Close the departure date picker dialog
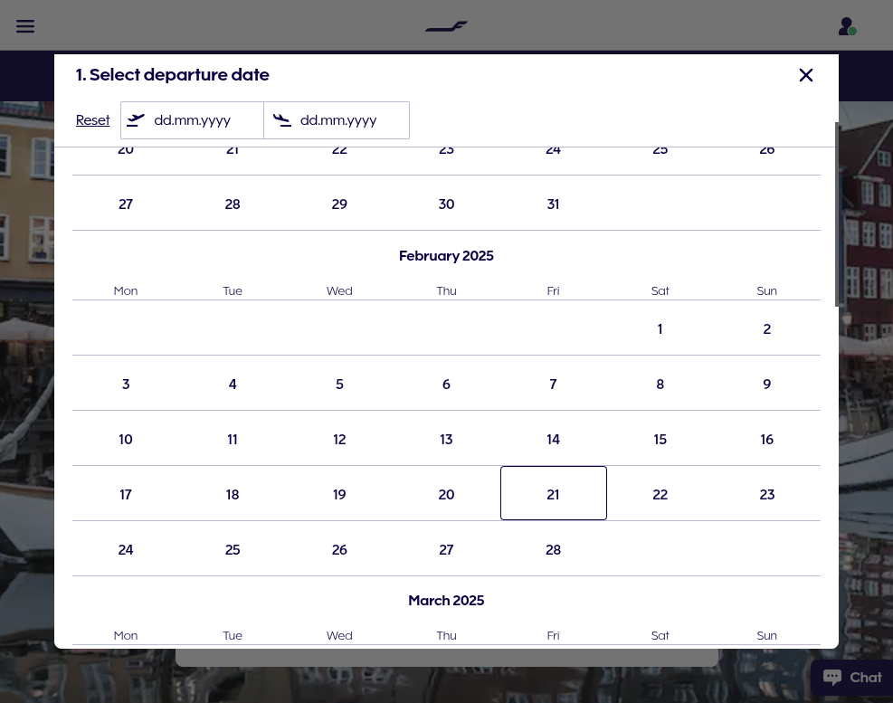 click(806, 75)
